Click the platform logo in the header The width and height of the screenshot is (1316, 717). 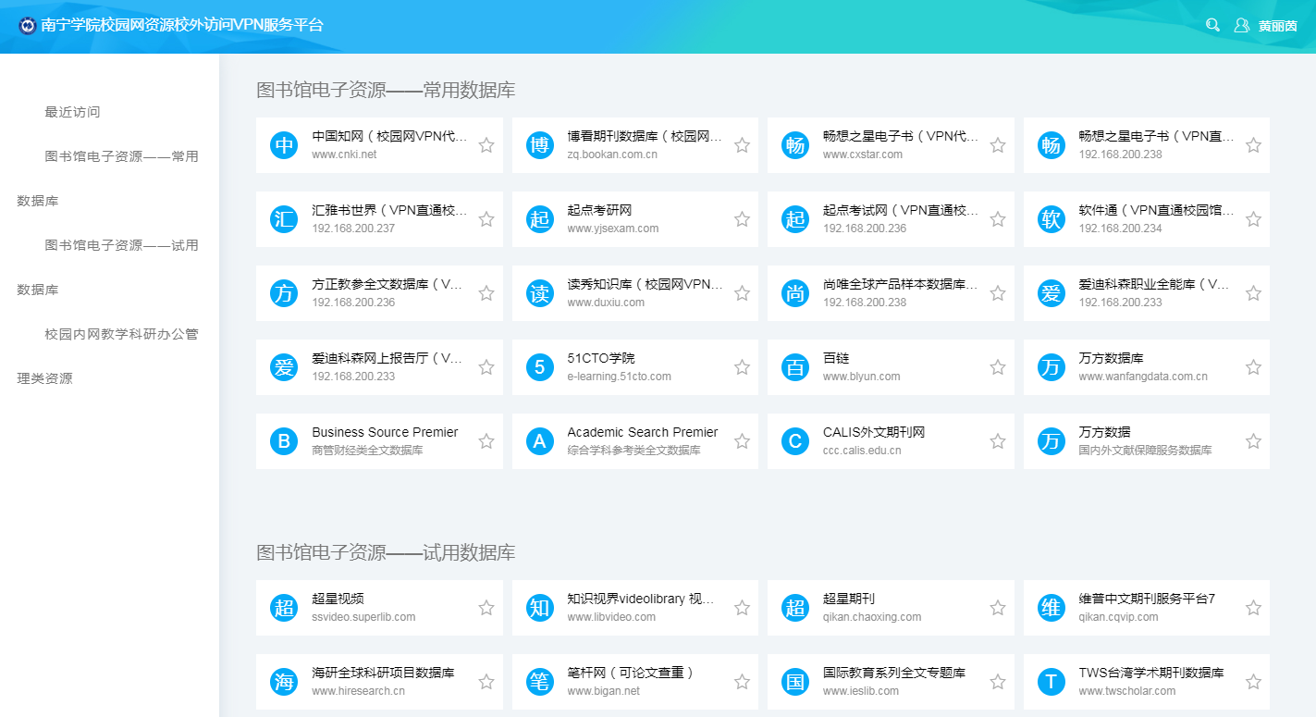pyautogui.click(x=27, y=25)
